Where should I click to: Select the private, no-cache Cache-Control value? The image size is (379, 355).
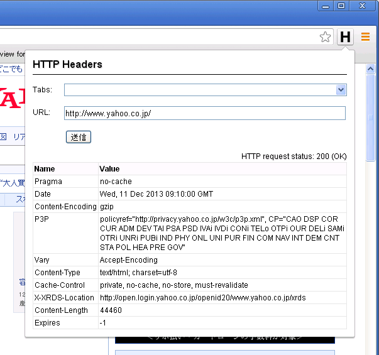click(174, 285)
